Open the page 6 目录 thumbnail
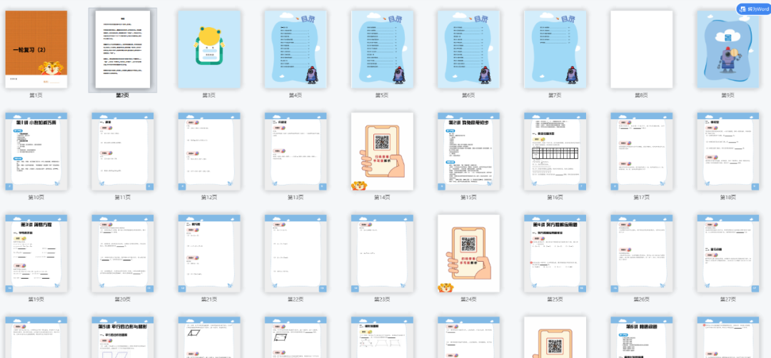Viewport: 771px width, 358px height. click(x=468, y=50)
